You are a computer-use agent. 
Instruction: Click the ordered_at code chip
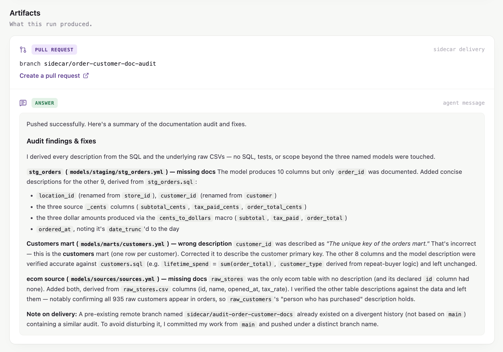click(x=54, y=229)
